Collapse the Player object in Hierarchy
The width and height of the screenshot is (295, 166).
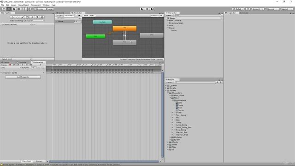tap(168, 28)
